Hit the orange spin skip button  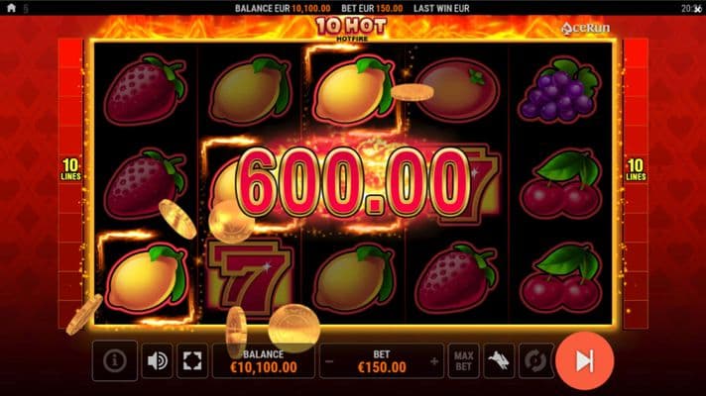click(x=584, y=360)
